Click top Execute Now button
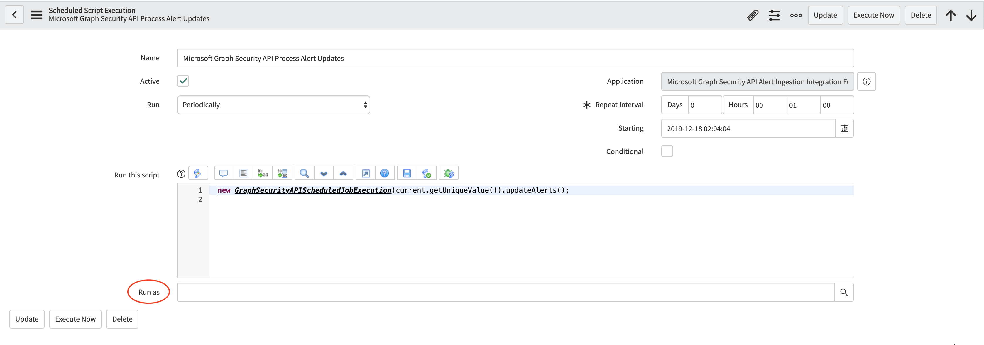The width and height of the screenshot is (984, 345). [874, 15]
